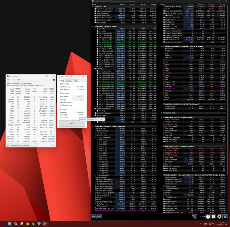This screenshot has height=227, width=230.
Task: Switch to the Advanced tab in RAM Test
Action: (x=68, y=81)
